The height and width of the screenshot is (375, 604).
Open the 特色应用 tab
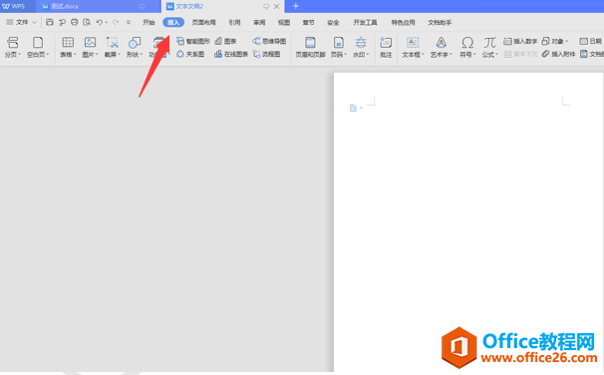point(403,22)
